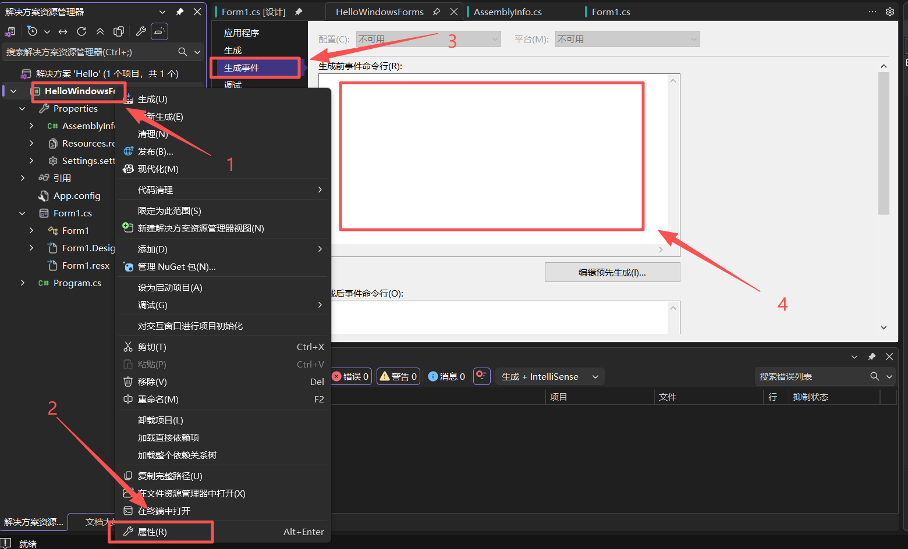Click pin icon on HelloWindowsForms tab
This screenshot has width=908, height=549.
pyautogui.click(x=437, y=12)
